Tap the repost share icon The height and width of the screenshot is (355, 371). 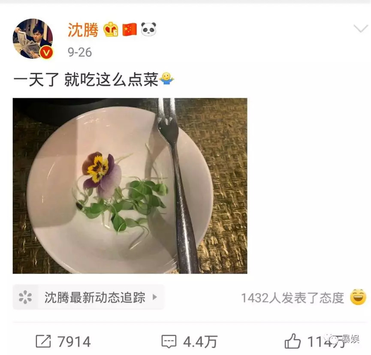tap(43, 341)
